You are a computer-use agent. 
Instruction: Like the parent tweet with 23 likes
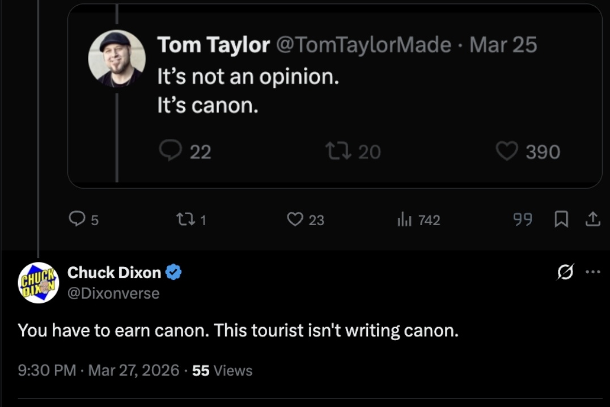(295, 219)
